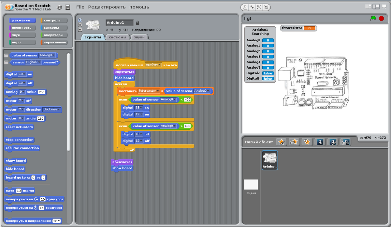Set rotation style to can rotate
This screenshot has width=391, height=227.
click(x=80, y=20)
